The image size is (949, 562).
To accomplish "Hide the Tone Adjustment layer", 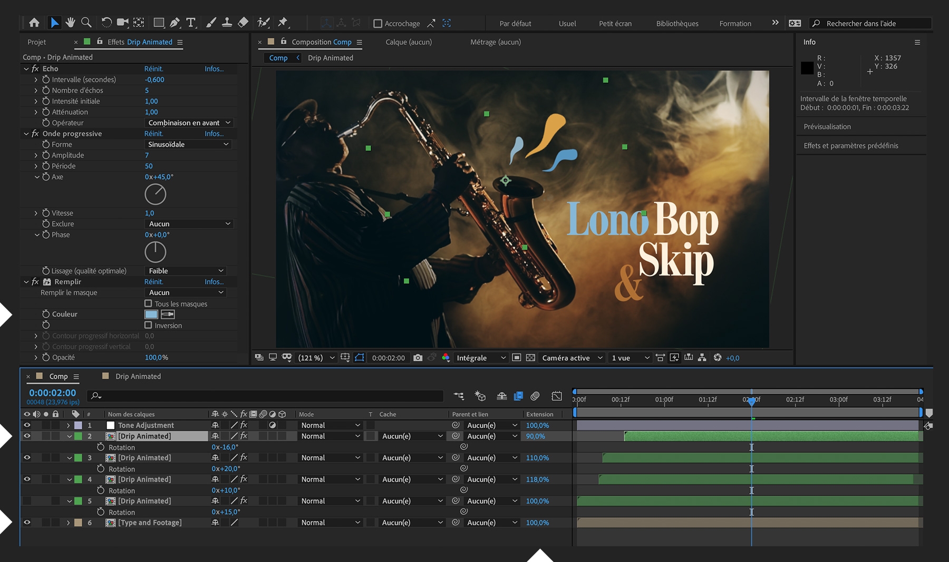I will (27, 425).
